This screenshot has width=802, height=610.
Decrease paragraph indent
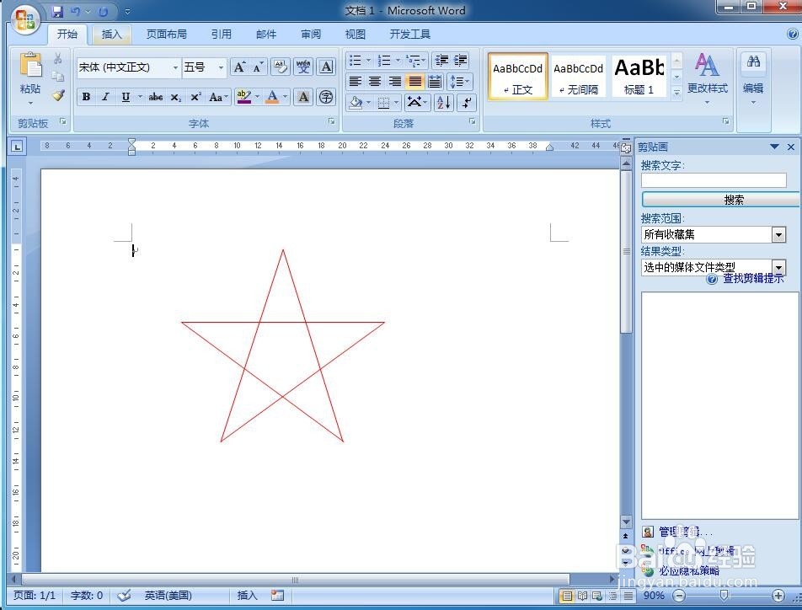pos(441,61)
